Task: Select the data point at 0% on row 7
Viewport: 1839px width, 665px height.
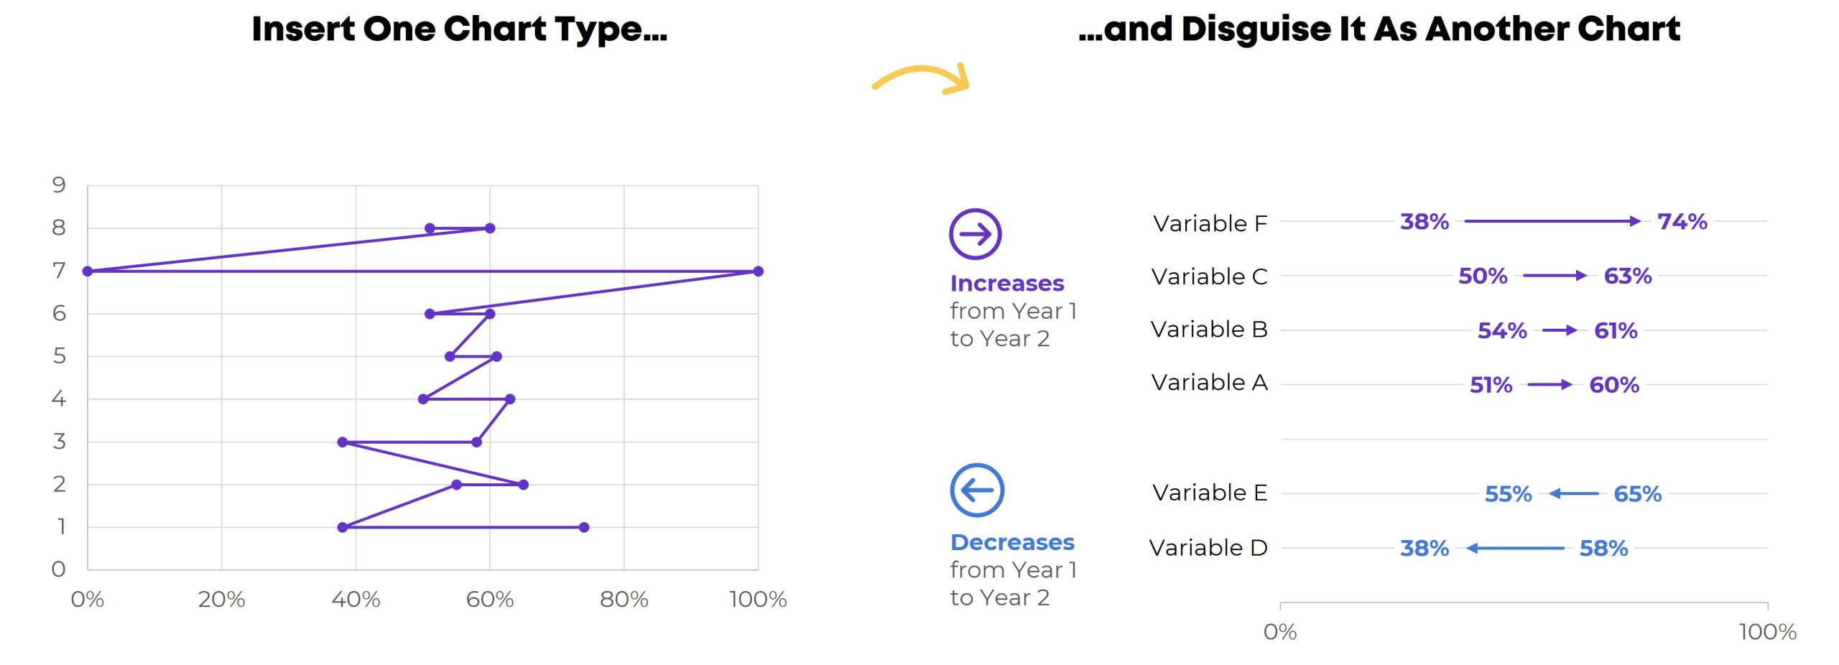Action: [x=88, y=271]
